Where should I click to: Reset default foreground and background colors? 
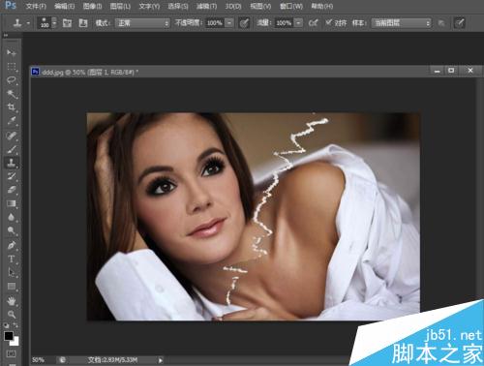point(6,326)
